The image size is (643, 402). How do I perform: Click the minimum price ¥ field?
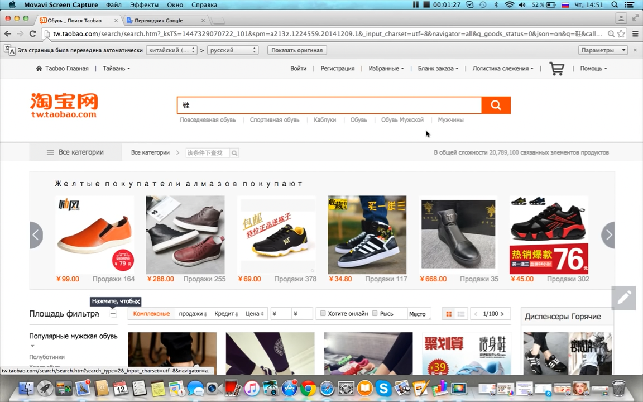tap(281, 314)
